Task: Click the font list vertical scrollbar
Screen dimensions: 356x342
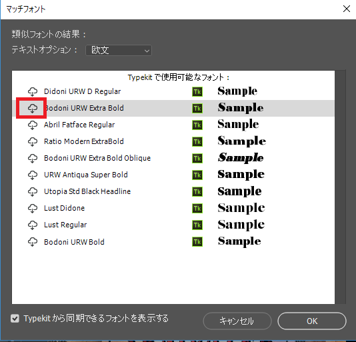Action: click(x=340, y=187)
